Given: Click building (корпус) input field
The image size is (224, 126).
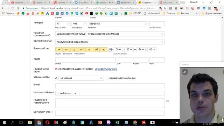Looking at the screenshot, I should tap(141, 60).
